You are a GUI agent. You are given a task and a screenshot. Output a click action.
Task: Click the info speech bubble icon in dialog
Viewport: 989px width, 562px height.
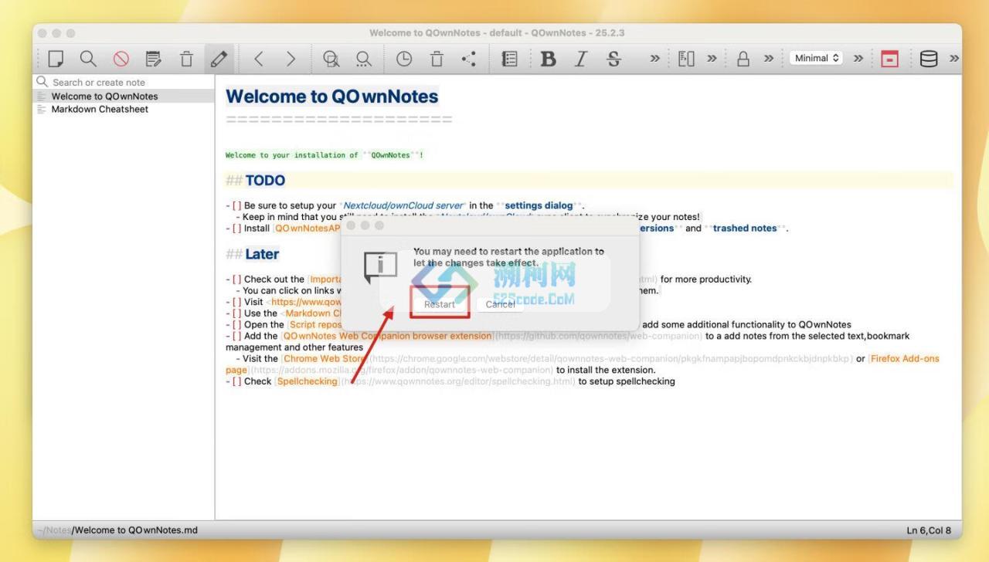[380, 267]
